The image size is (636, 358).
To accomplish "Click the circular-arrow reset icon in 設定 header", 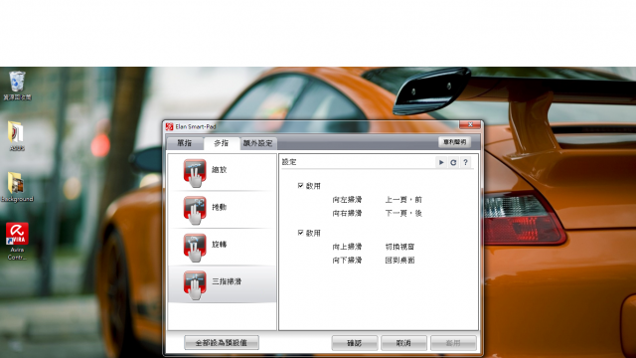I will point(453,162).
